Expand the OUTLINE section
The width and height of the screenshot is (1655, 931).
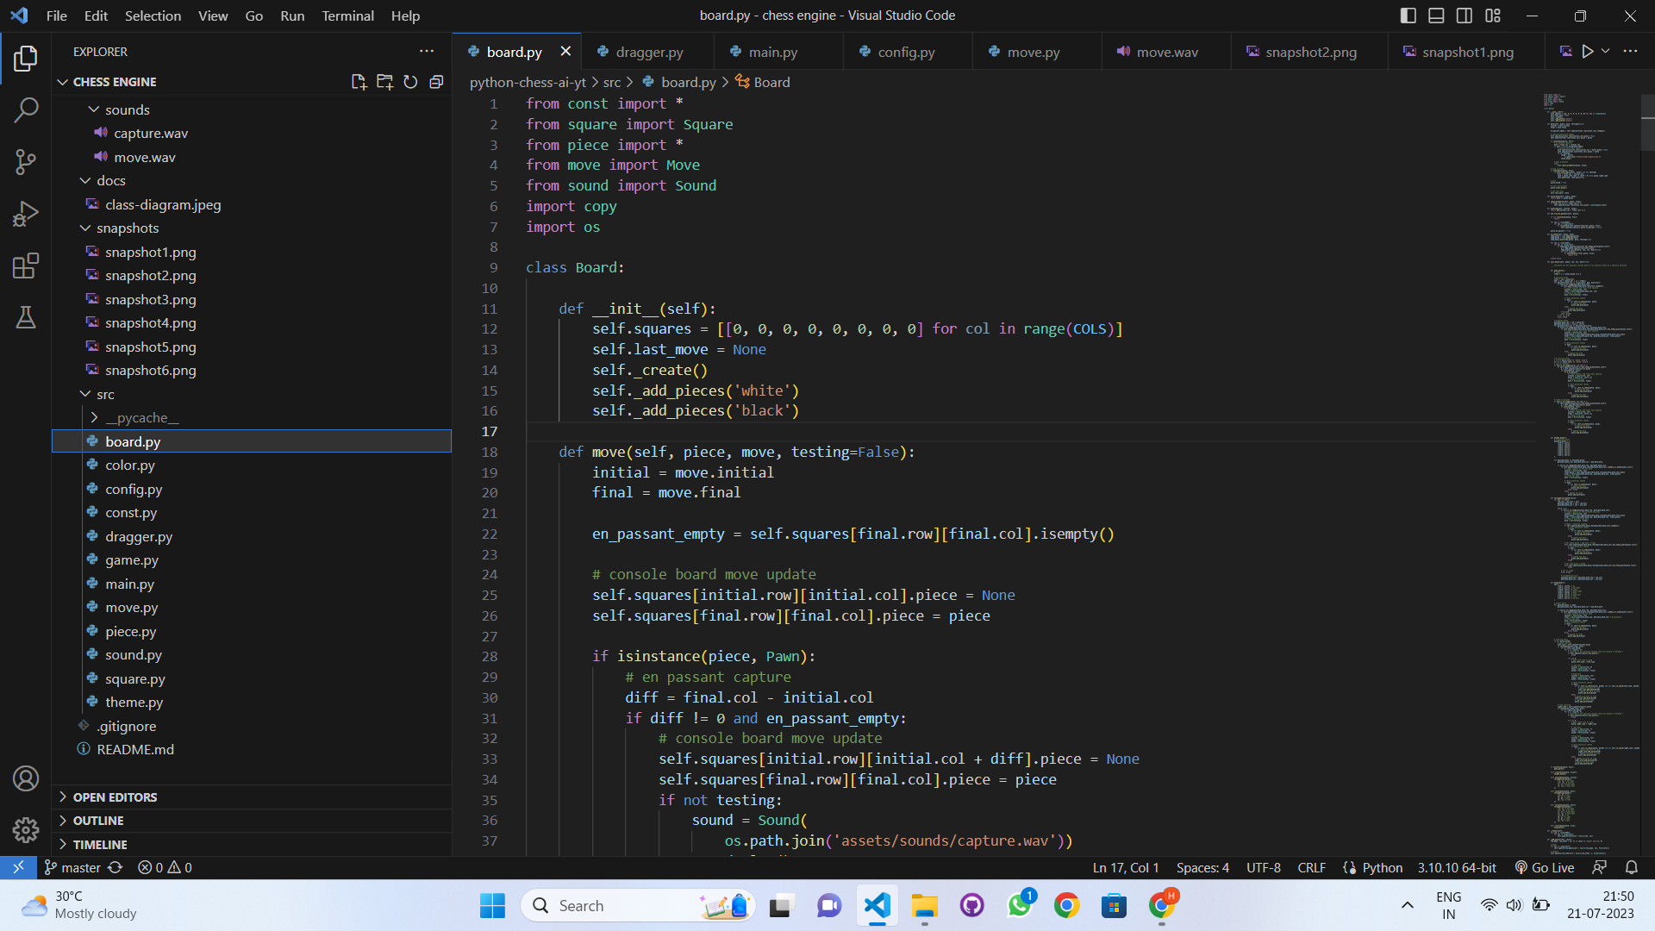click(x=98, y=821)
